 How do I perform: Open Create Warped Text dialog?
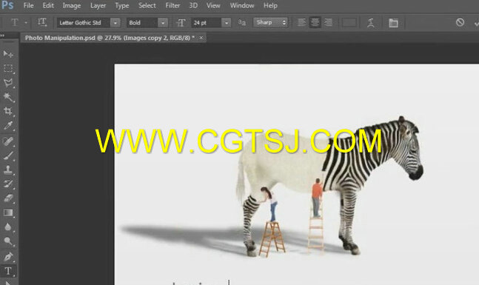coord(371,23)
